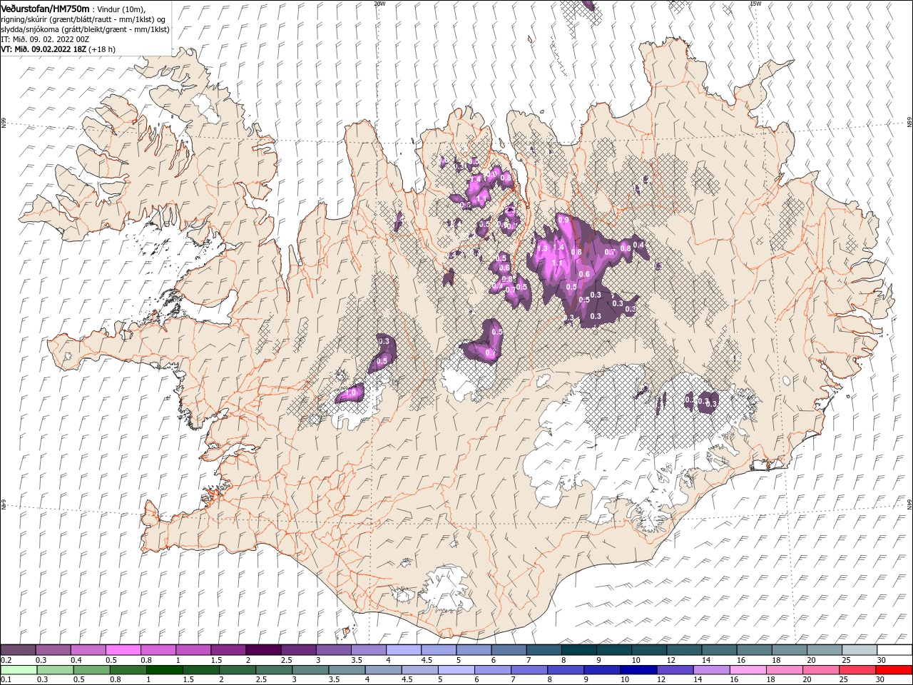Click the 12 label in the upper legend row
Screen dimensions: 913x685
(670, 660)
